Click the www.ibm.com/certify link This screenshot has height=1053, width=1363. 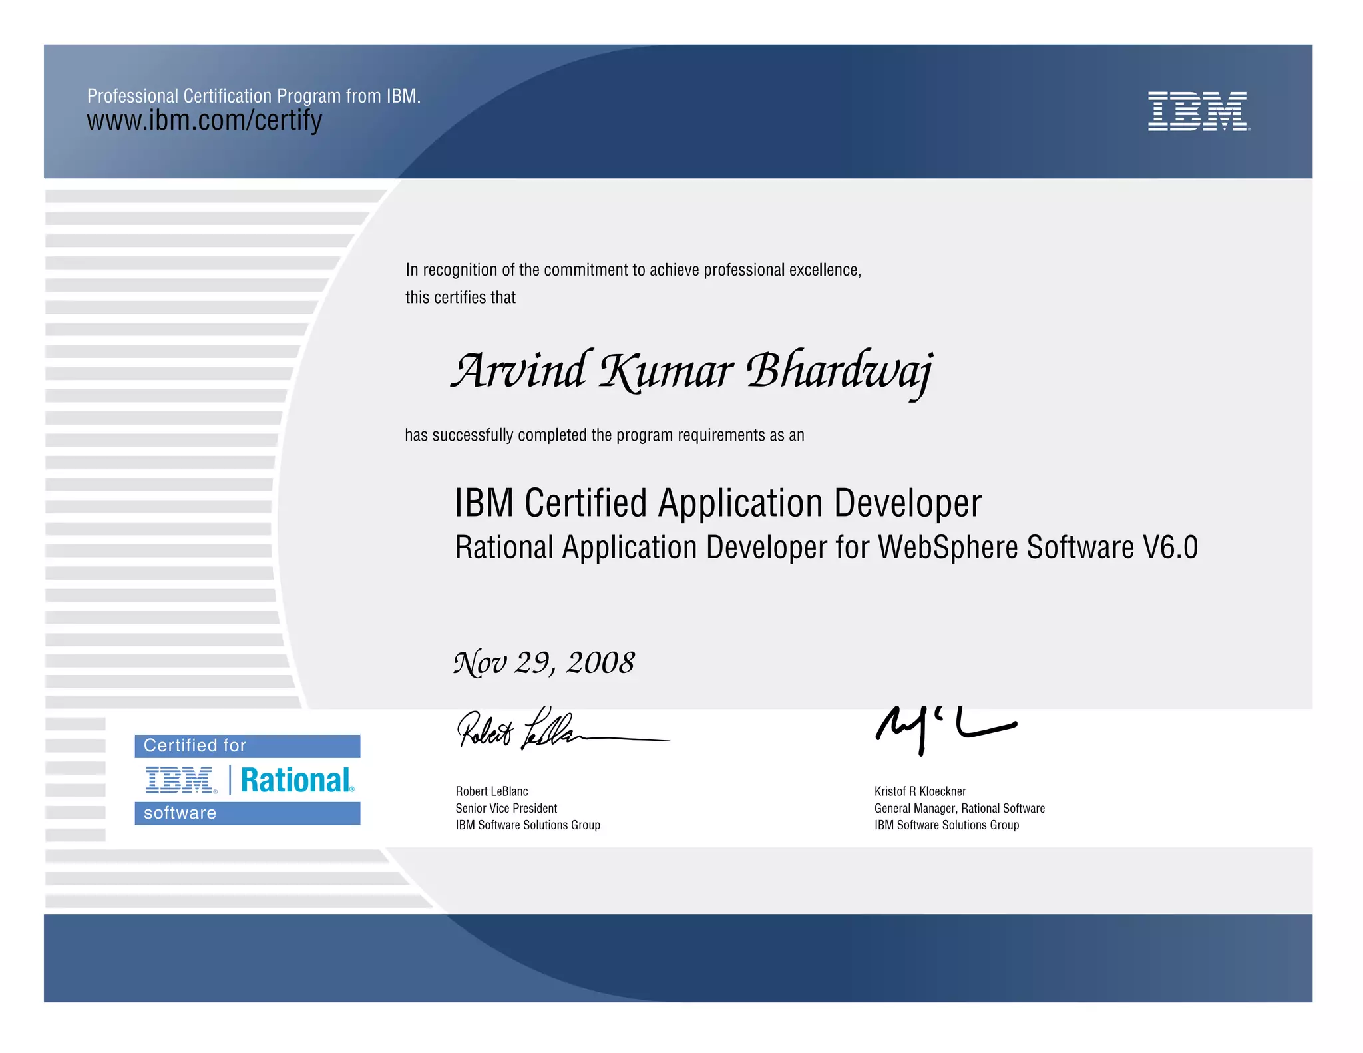[x=204, y=121]
